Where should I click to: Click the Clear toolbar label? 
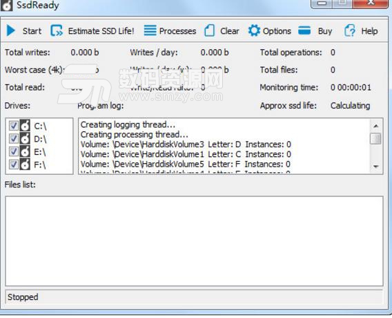[x=230, y=31]
